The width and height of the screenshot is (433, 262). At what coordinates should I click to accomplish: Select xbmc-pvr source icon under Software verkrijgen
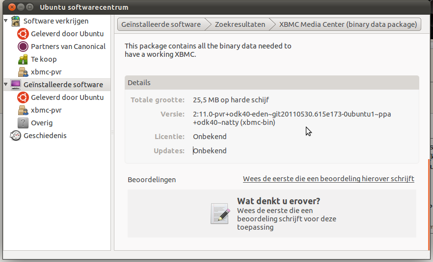pos(23,72)
